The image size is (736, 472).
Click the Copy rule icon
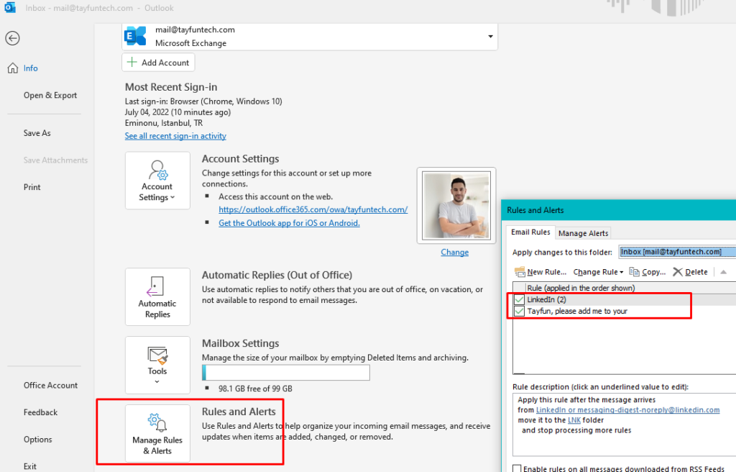[x=634, y=272]
